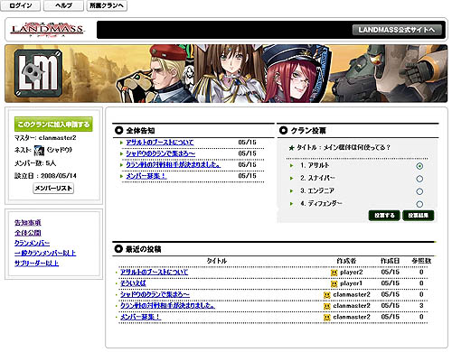Click the bullet icon beside 全体告知 heading

[x=118, y=131]
